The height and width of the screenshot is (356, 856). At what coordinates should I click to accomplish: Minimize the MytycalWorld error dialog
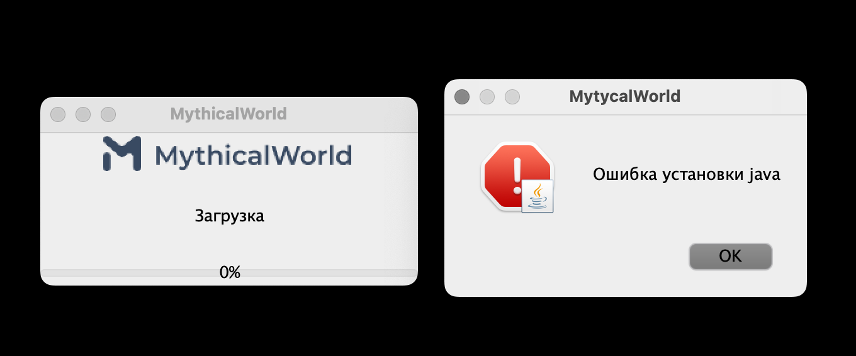tap(487, 97)
